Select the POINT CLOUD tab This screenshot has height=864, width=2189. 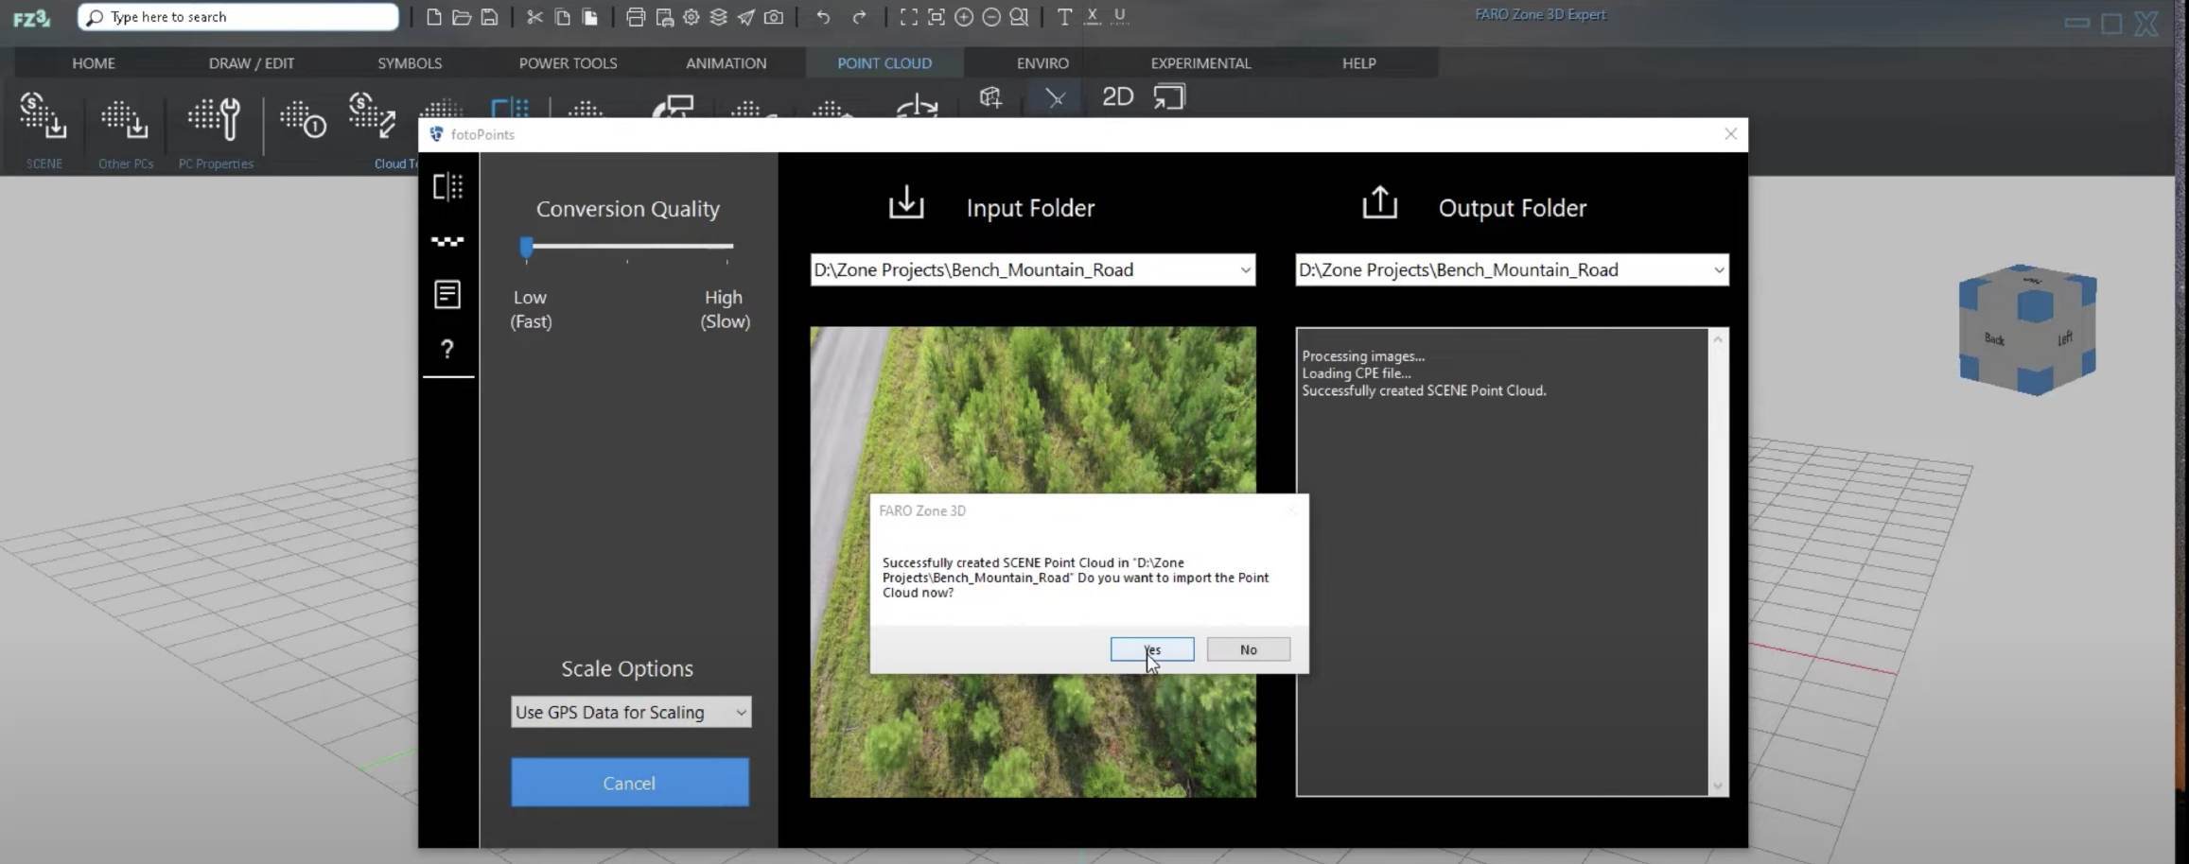point(884,63)
